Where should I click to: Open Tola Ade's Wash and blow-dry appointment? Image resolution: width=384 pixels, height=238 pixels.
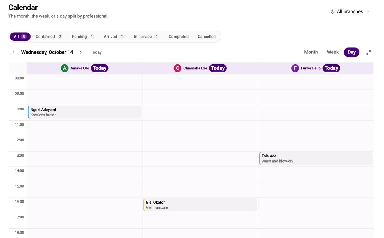316,158
